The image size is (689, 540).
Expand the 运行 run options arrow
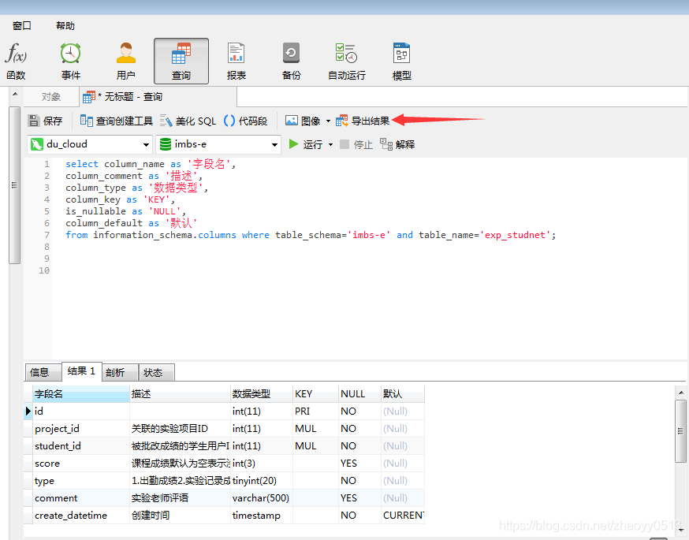click(x=332, y=144)
